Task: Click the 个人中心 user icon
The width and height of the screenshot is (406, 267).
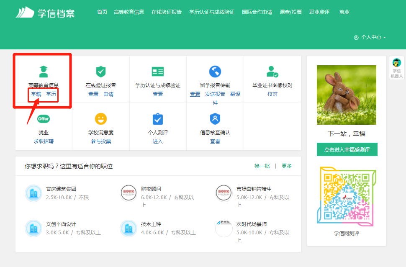Action: click(356, 38)
